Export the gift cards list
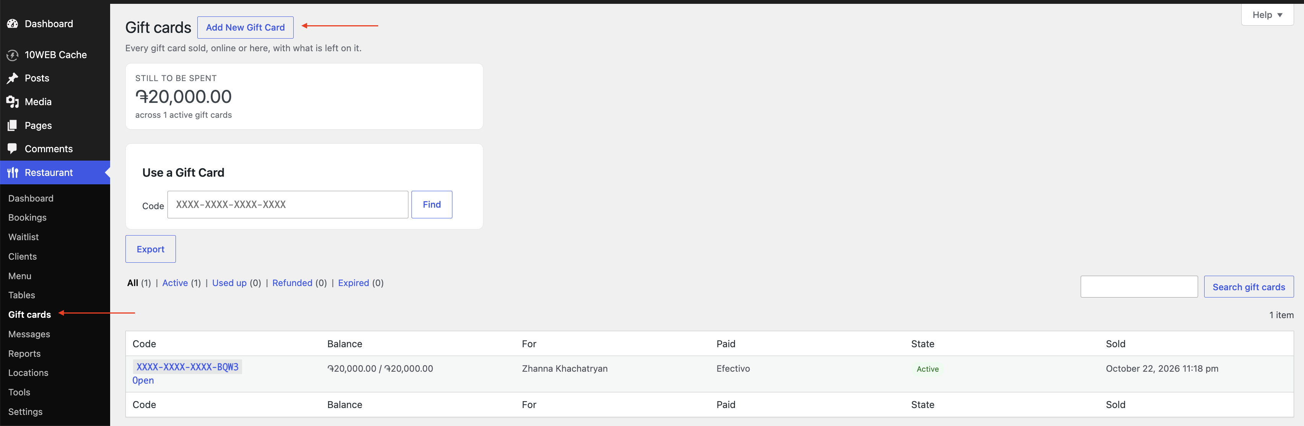Image resolution: width=1304 pixels, height=426 pixels. (150, 249)
